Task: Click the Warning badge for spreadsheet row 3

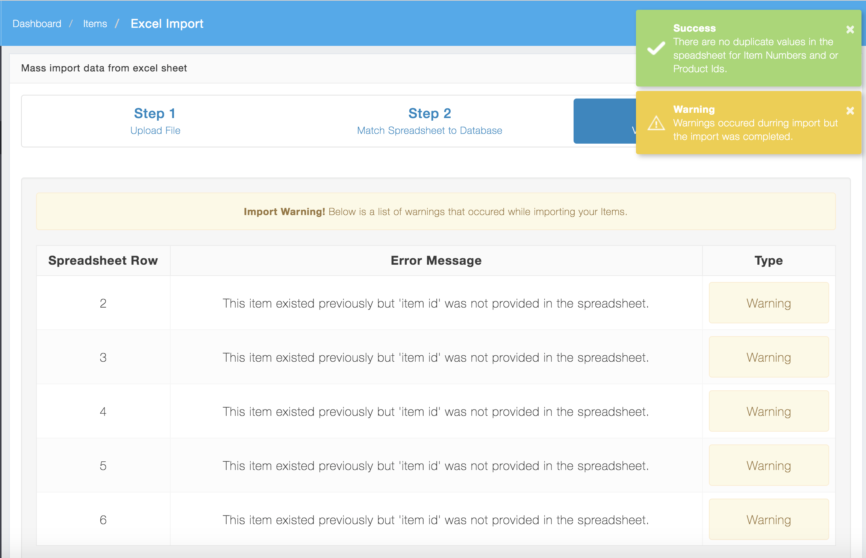Action: 768,357
